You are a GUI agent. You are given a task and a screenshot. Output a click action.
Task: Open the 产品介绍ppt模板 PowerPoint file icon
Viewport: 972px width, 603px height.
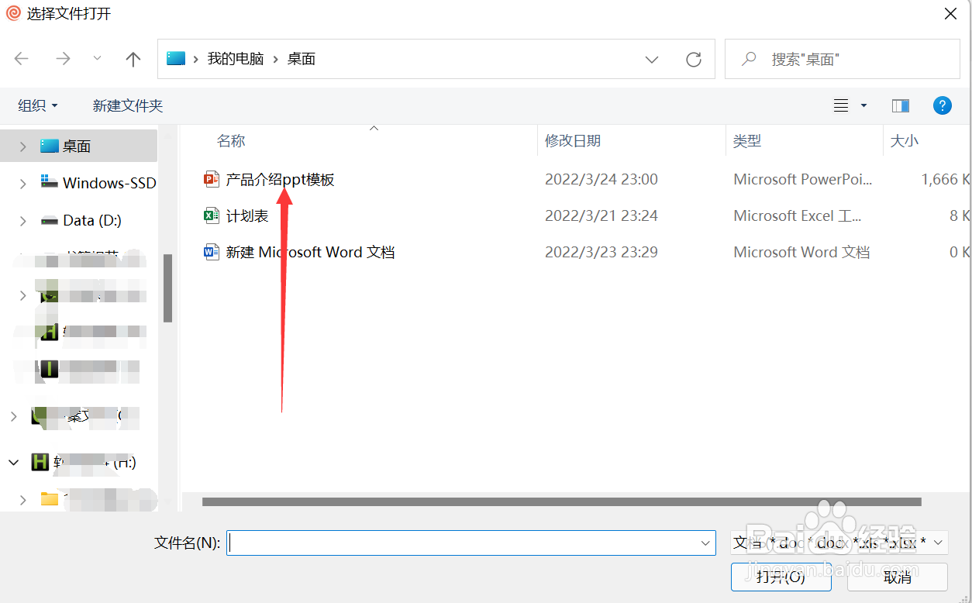(212, 179)
